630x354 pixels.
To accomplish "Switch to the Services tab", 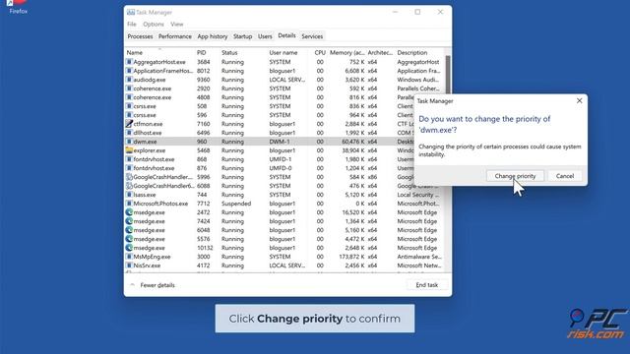I will [312, 36].
